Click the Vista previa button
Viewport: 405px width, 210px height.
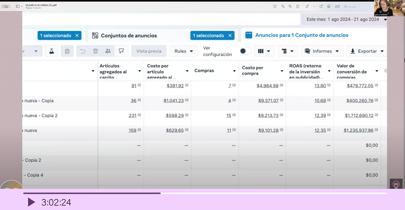[x=149, y=51]
